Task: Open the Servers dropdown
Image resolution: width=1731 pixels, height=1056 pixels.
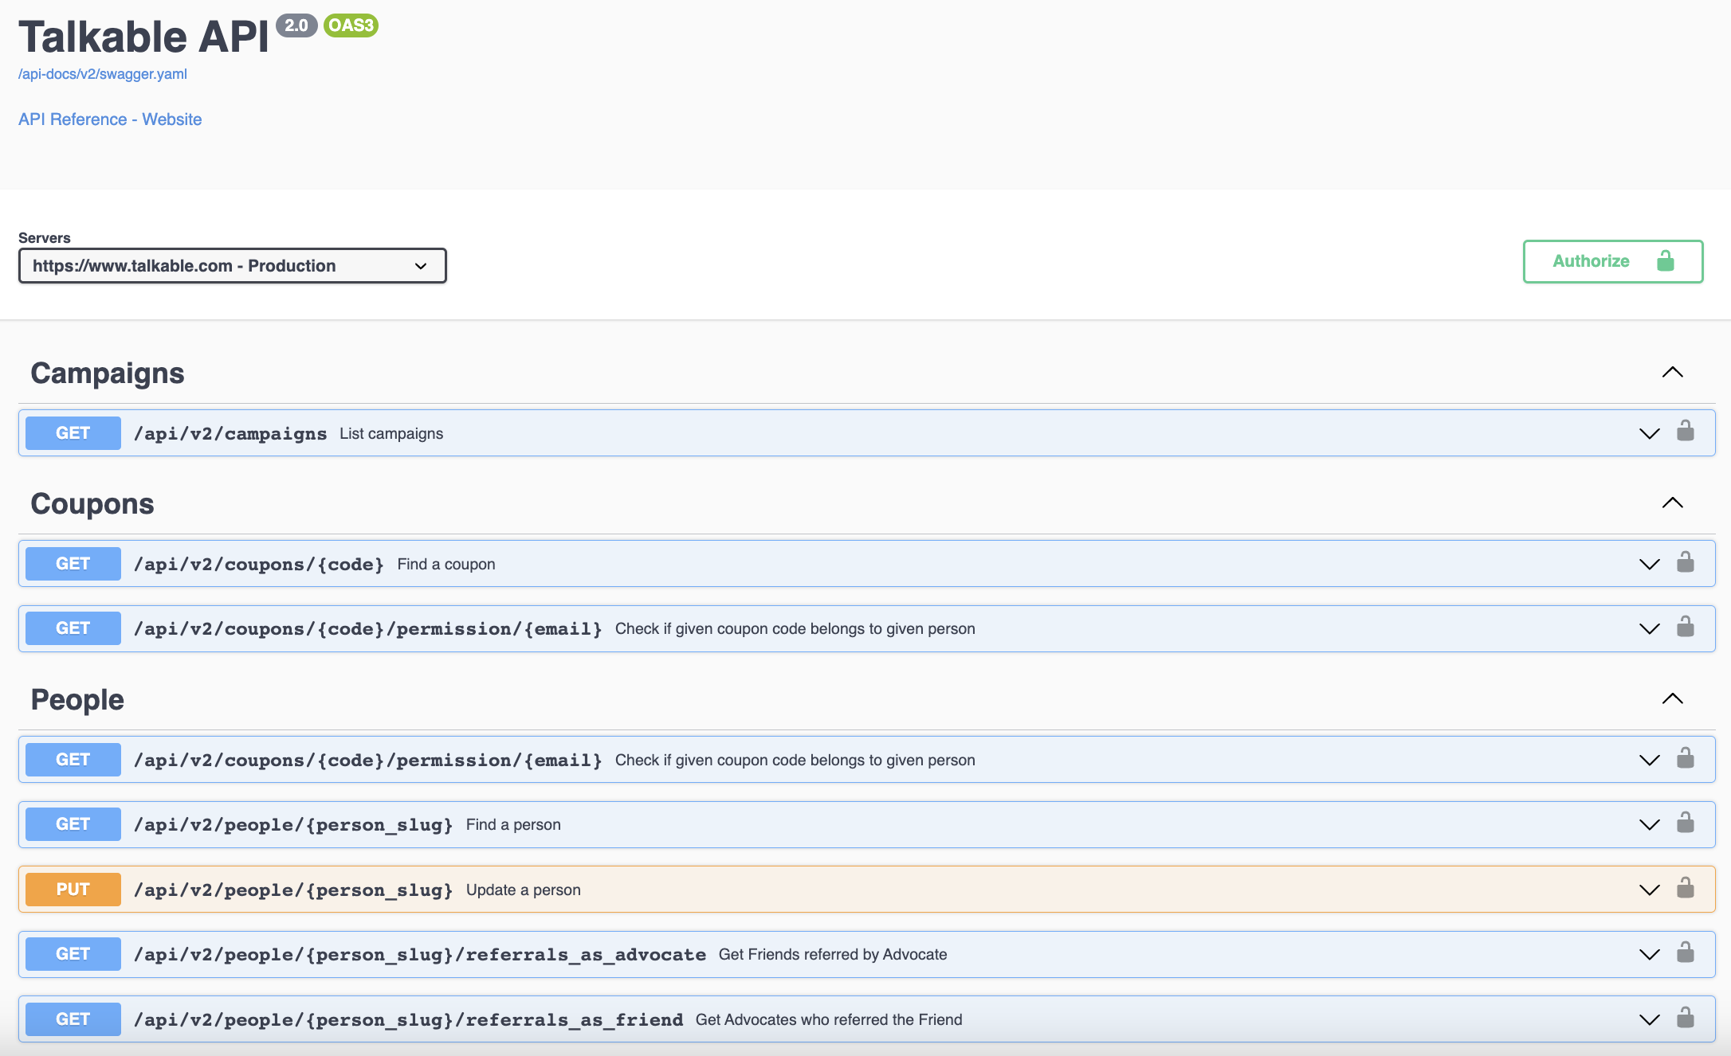Action: [233, 266]
